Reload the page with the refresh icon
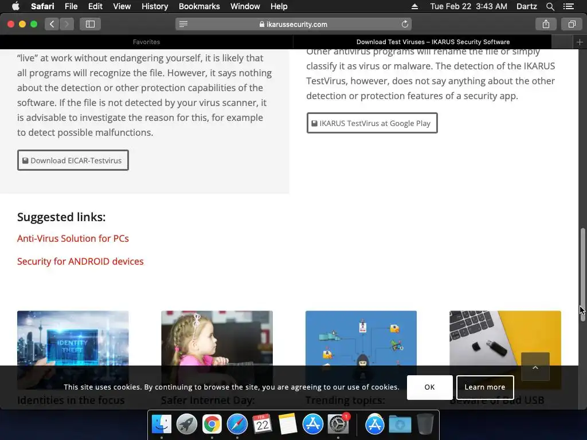 pos(405,24)
